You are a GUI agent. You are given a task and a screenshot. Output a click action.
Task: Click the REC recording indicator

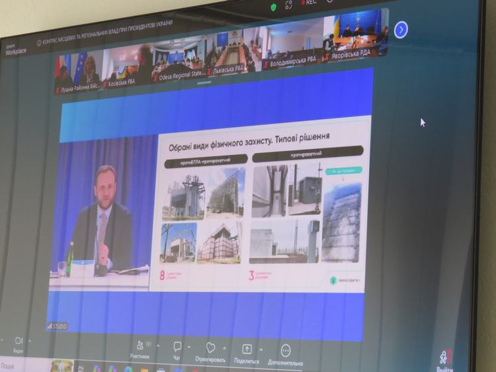coord(307,3)
